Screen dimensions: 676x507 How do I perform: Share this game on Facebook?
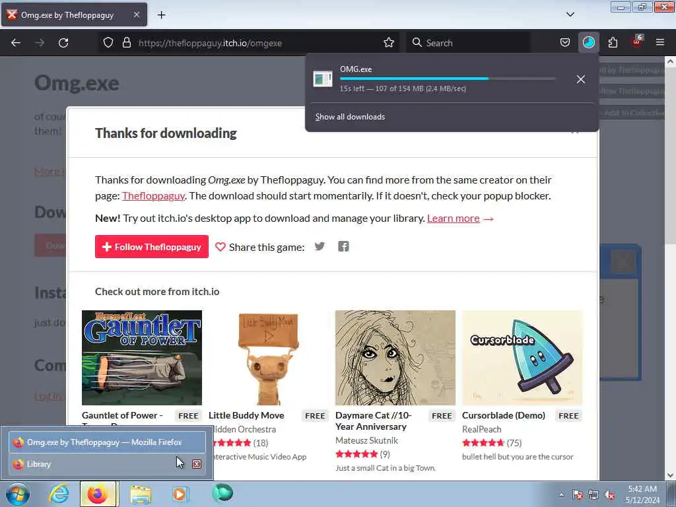(343, 247)
